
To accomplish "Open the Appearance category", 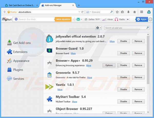I will pyautogui.click(x=24, y=61).
